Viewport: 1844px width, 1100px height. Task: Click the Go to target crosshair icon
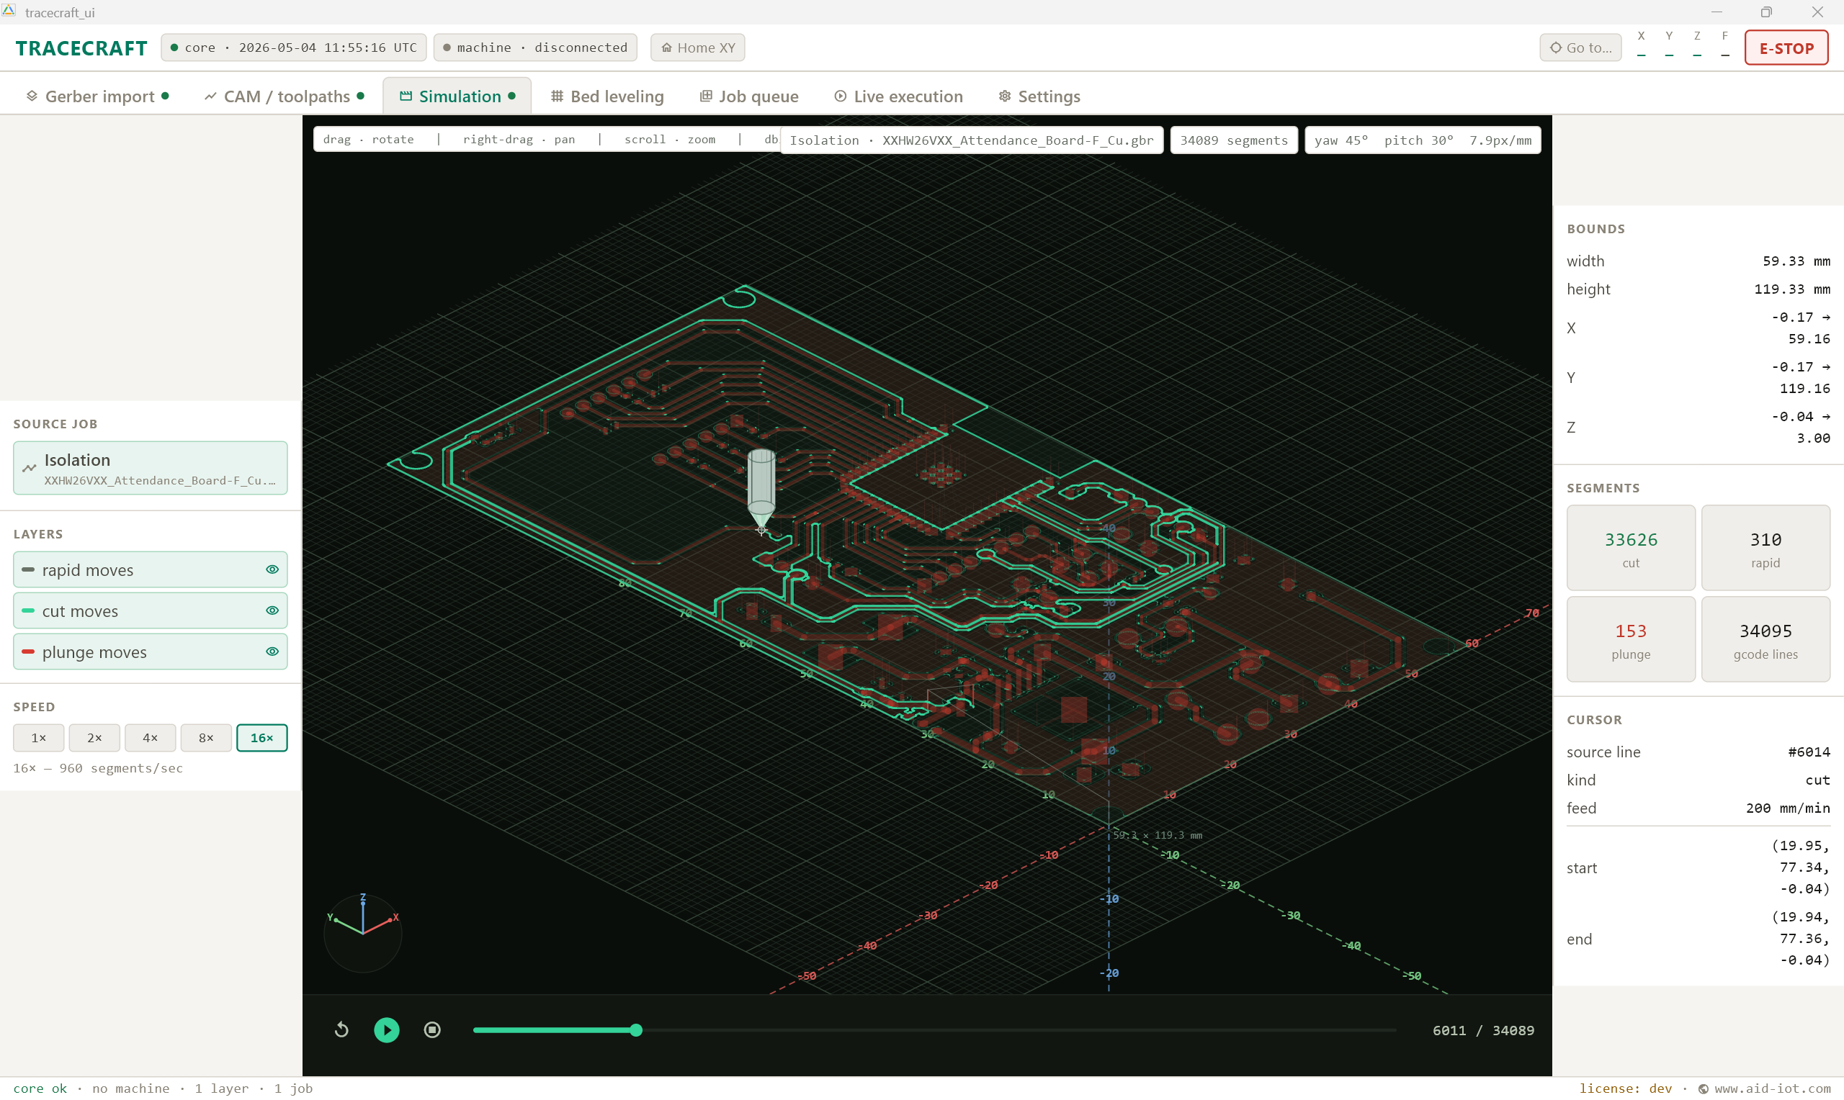coord(1556,48)
